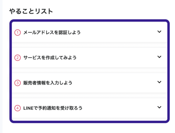The height and width of the screenshot is (133, 175).
Task: Expand chevron for メールアドレスを認証しよう
Action: (x=159, y=31)
